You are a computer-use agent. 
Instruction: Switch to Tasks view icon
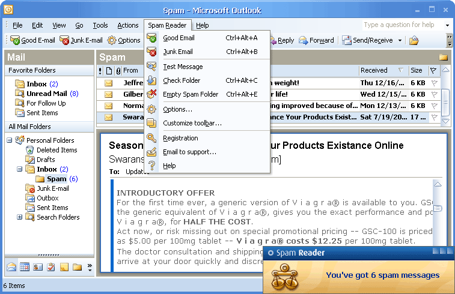51,267
